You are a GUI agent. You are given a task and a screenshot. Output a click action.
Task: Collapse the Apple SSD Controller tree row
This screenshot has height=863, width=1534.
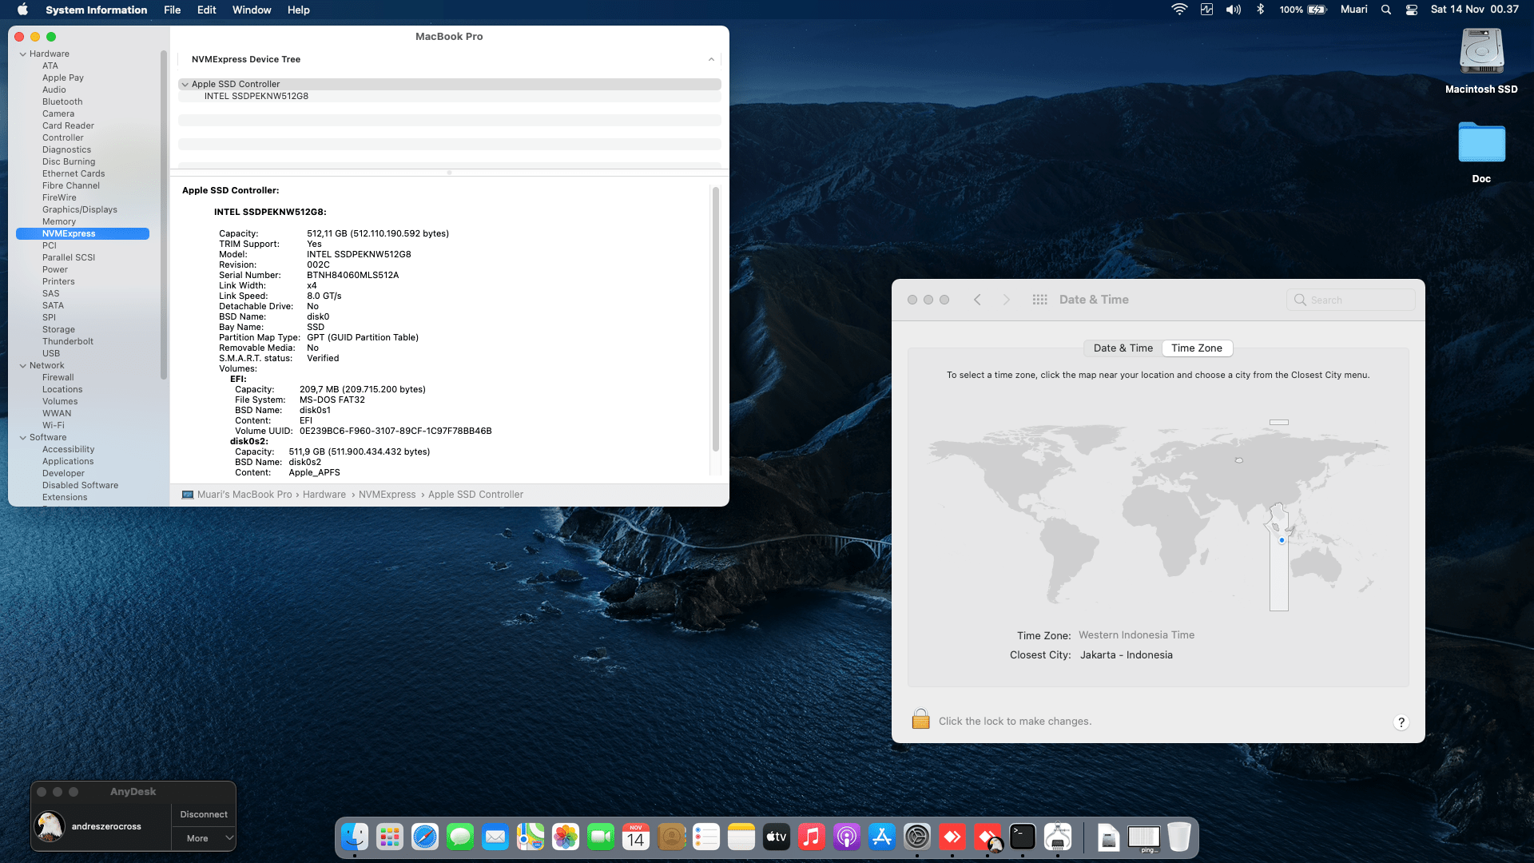(x=185, y=84)
